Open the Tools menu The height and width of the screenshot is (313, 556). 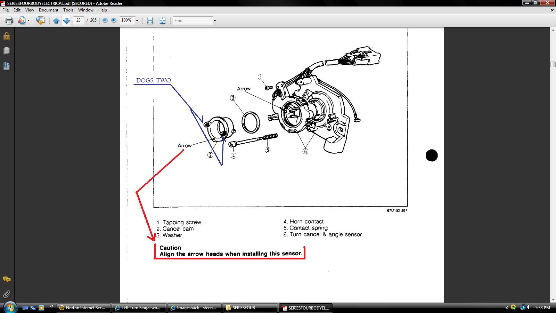tap(68, 10)
